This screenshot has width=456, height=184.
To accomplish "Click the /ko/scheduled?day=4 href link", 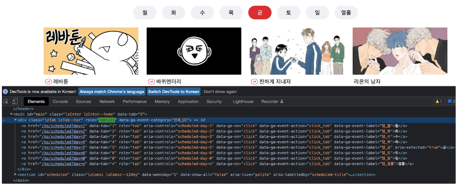I will pos(64,142).
